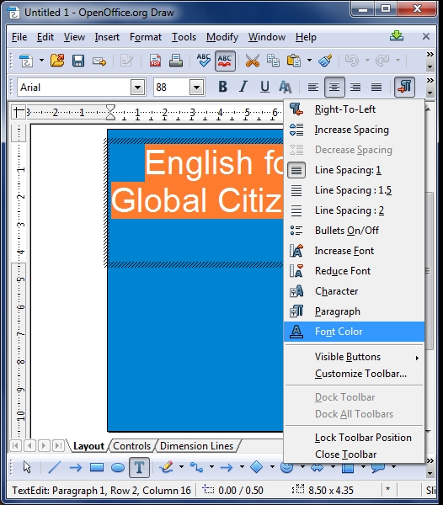Click the font size input field
The width and height of the screenshot is (443, 505).
[171, 88]
